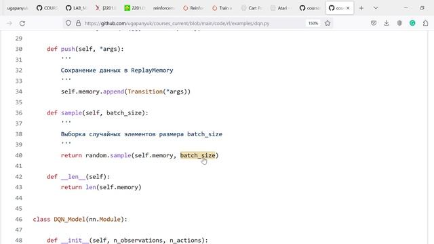Image resolution: width=434 pixels, height=244 pixels.
Task: Close the active GitHub tab
Action: point(348,8)
